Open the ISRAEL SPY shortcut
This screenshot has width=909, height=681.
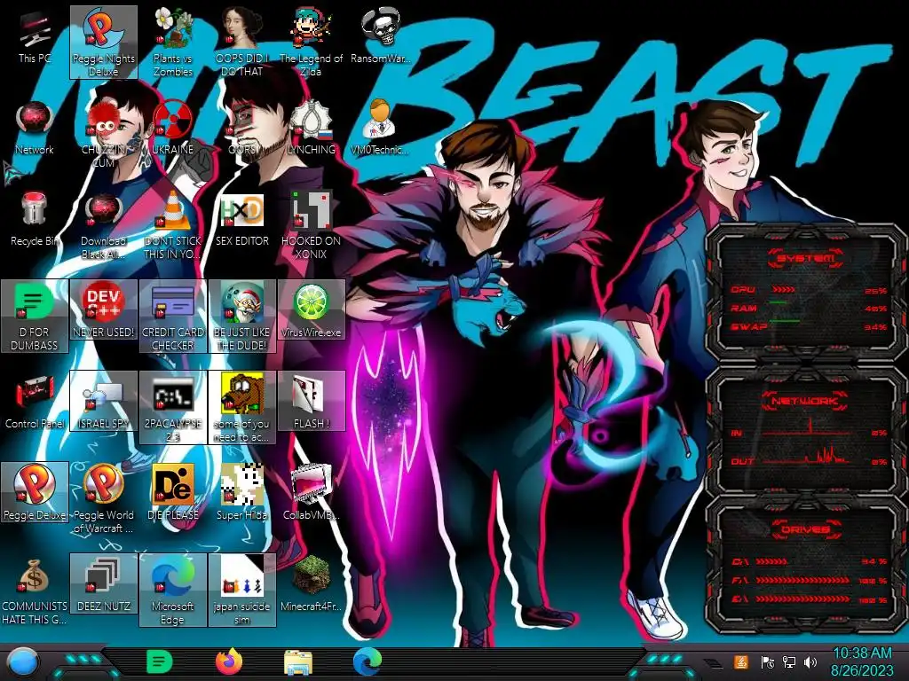tap(103, 402)
